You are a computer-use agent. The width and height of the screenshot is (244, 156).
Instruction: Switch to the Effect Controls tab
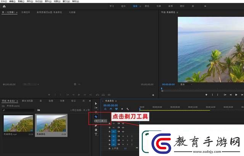pos(26,12)
